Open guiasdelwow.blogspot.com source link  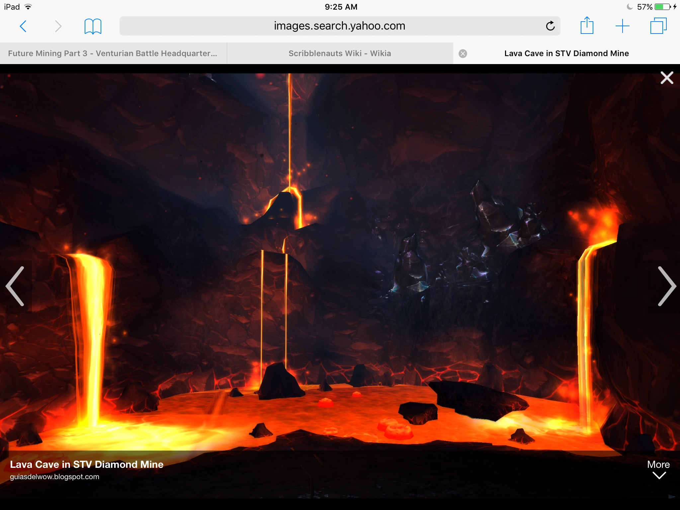pyautogui.click(x=54, y=477)
